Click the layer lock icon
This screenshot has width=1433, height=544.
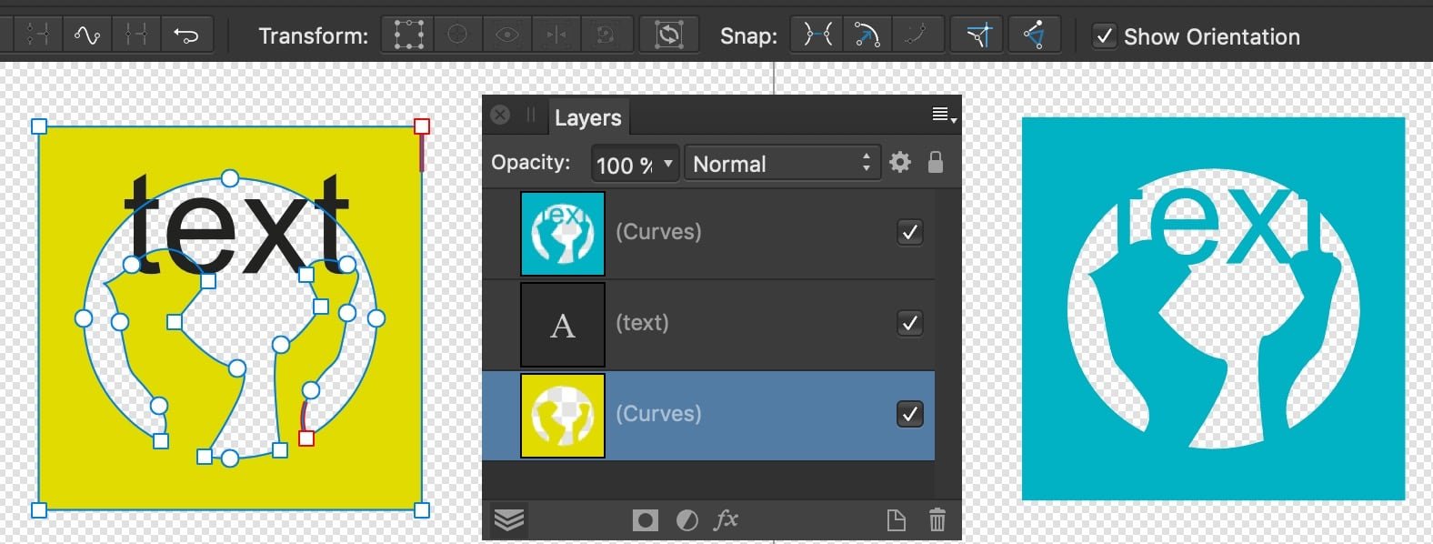pos(935,163)
